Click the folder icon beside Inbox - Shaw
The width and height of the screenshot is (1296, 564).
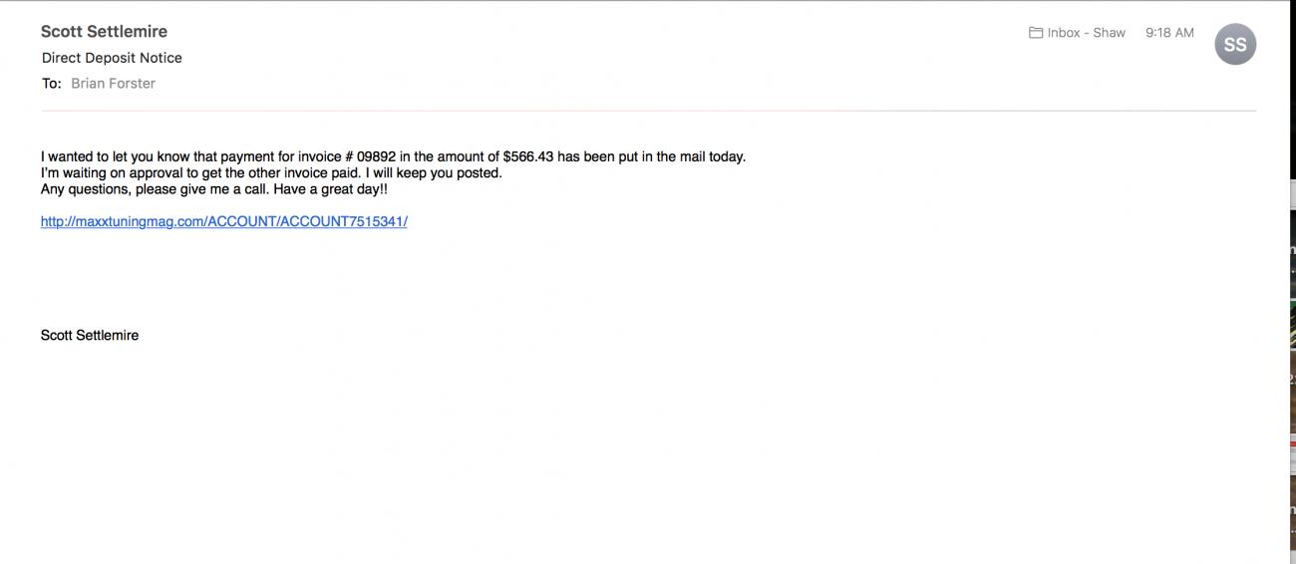[1036, 33]
